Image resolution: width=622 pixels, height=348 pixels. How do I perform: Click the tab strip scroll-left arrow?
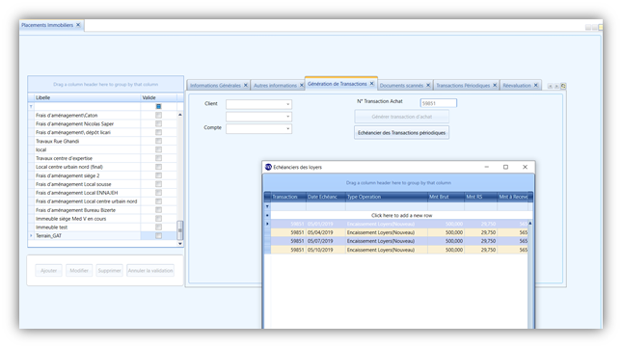pos(551,86)
